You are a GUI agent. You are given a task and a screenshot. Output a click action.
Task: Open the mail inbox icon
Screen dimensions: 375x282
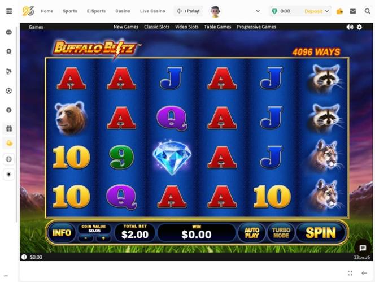(353, 11)
